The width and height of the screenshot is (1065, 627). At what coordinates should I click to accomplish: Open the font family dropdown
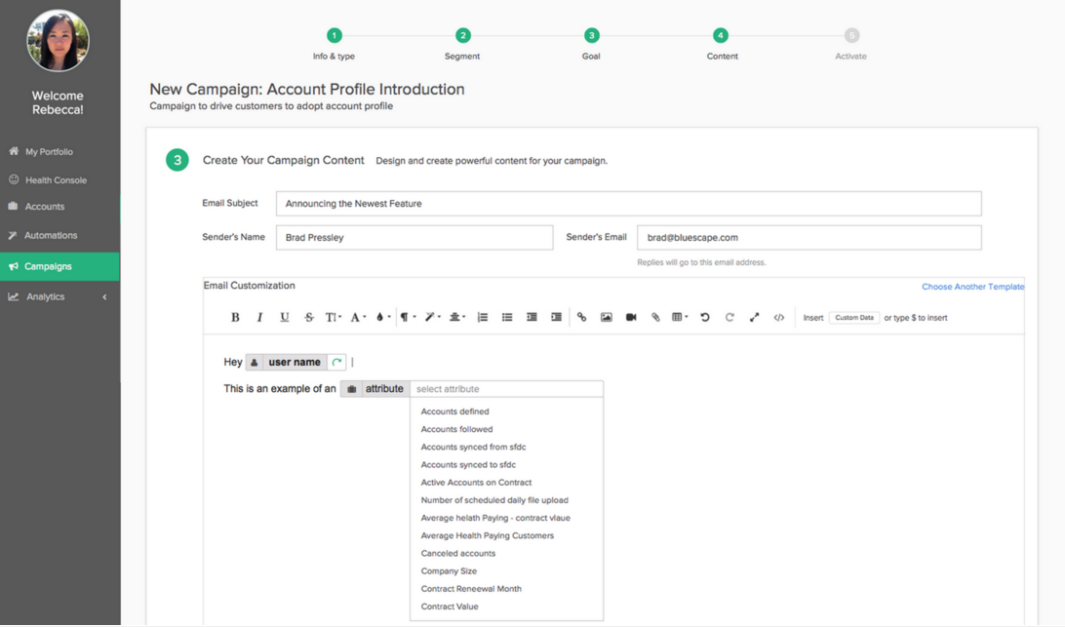pyautogui.click(x=358, y=317)
